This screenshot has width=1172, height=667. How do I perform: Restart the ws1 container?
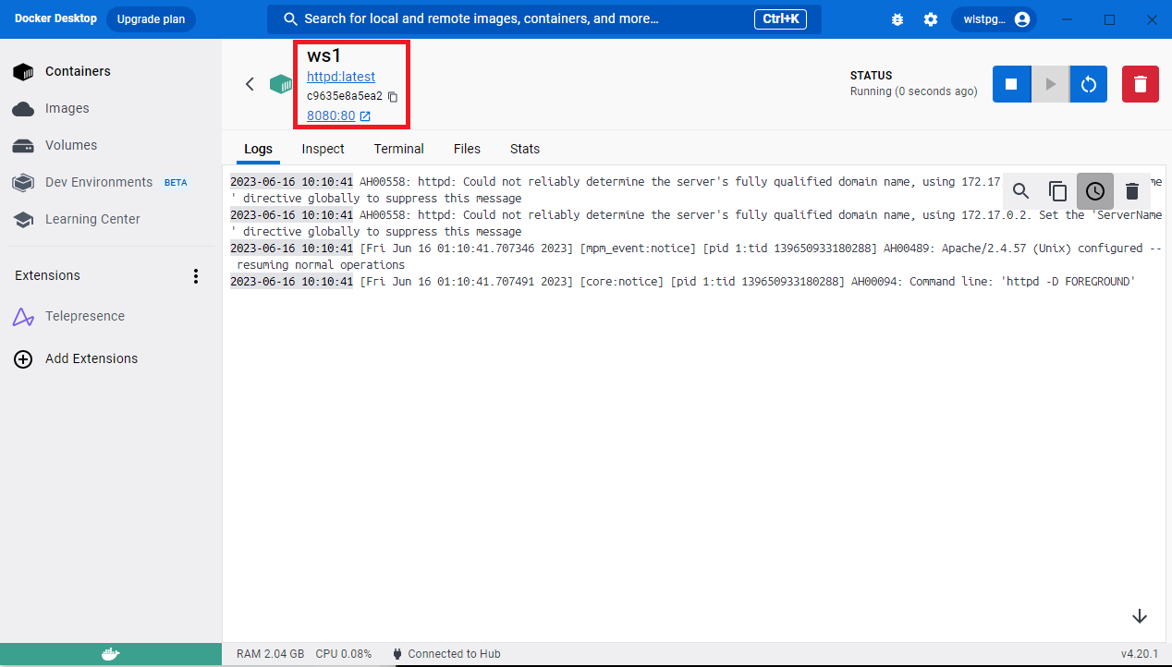pyautogui.click(x=1089, y=84)
